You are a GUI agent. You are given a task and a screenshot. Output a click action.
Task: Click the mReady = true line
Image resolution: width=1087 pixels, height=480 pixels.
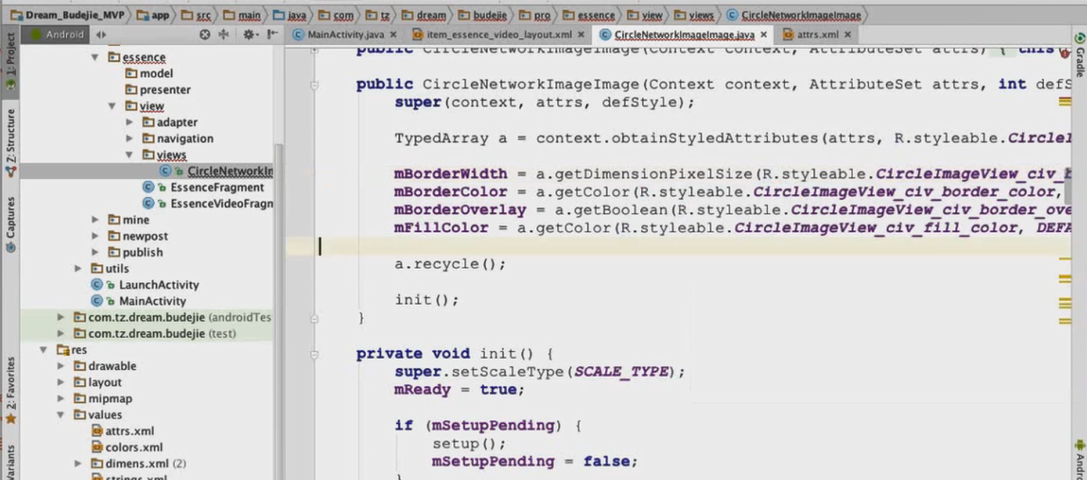coord(459,390)
